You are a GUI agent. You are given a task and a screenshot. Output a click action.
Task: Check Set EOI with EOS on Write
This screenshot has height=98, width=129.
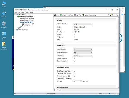tap(74, 74)
